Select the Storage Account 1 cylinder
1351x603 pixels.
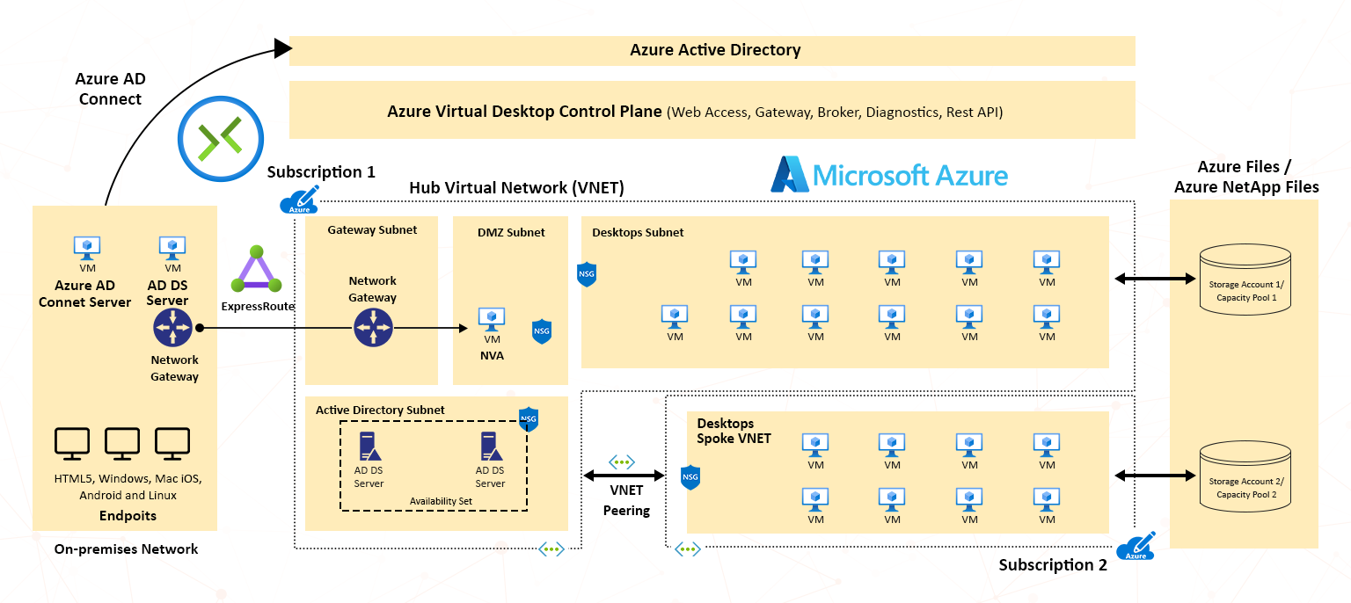click(x=1245, y=280)
